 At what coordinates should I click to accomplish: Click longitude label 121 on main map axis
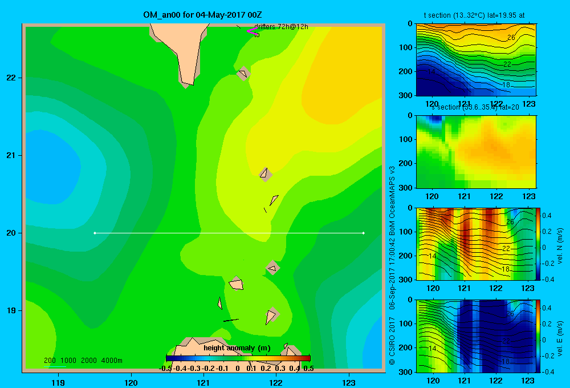tap(203, 382)
